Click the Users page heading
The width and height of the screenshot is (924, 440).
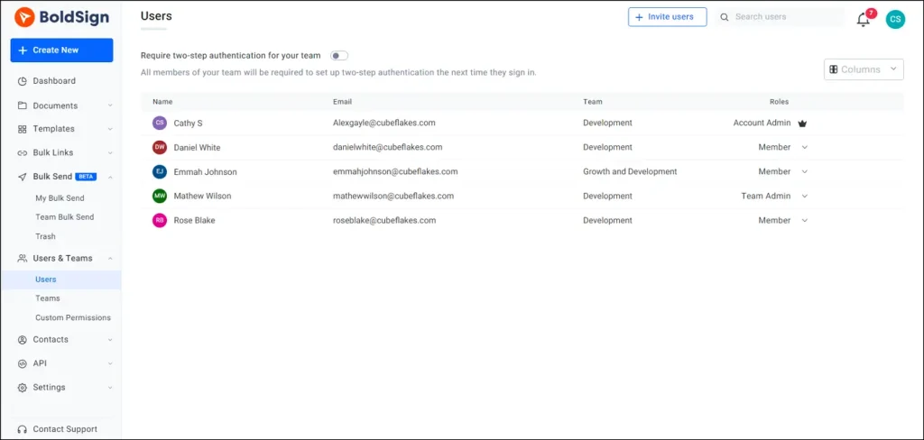pyautogui.click(x=156, y=16)
